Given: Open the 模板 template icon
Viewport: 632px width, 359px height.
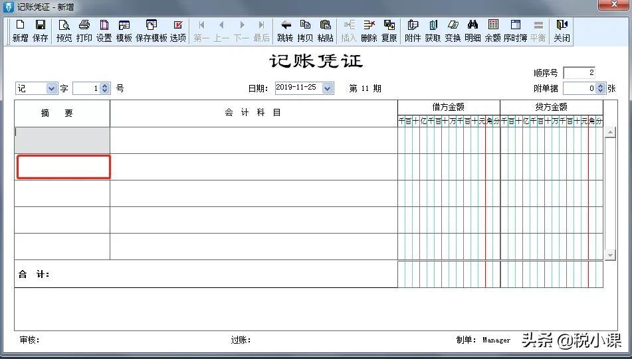Looking at the screenshot, I should pyautogui.click(x=124, y=31).
